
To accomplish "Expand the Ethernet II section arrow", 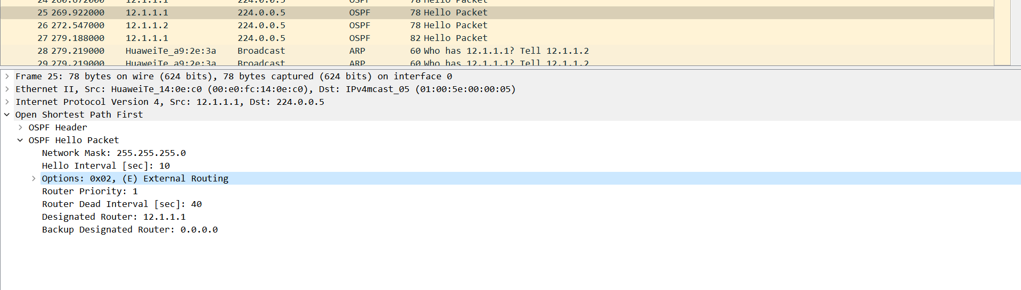I will [x=7, y=89].
